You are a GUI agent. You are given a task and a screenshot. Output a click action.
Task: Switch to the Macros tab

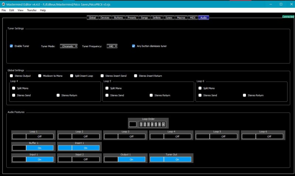tap(181, 18)
